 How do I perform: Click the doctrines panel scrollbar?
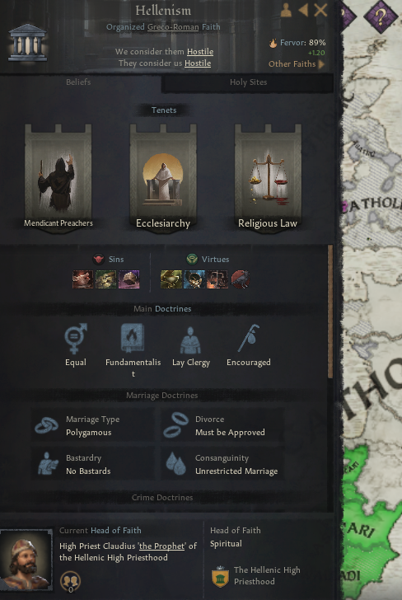point(330,312)
